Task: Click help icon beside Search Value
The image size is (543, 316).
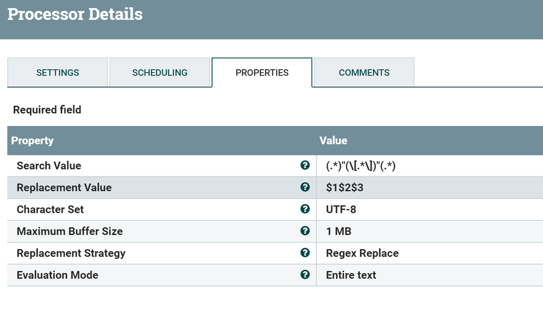Action: coord(305,166)
